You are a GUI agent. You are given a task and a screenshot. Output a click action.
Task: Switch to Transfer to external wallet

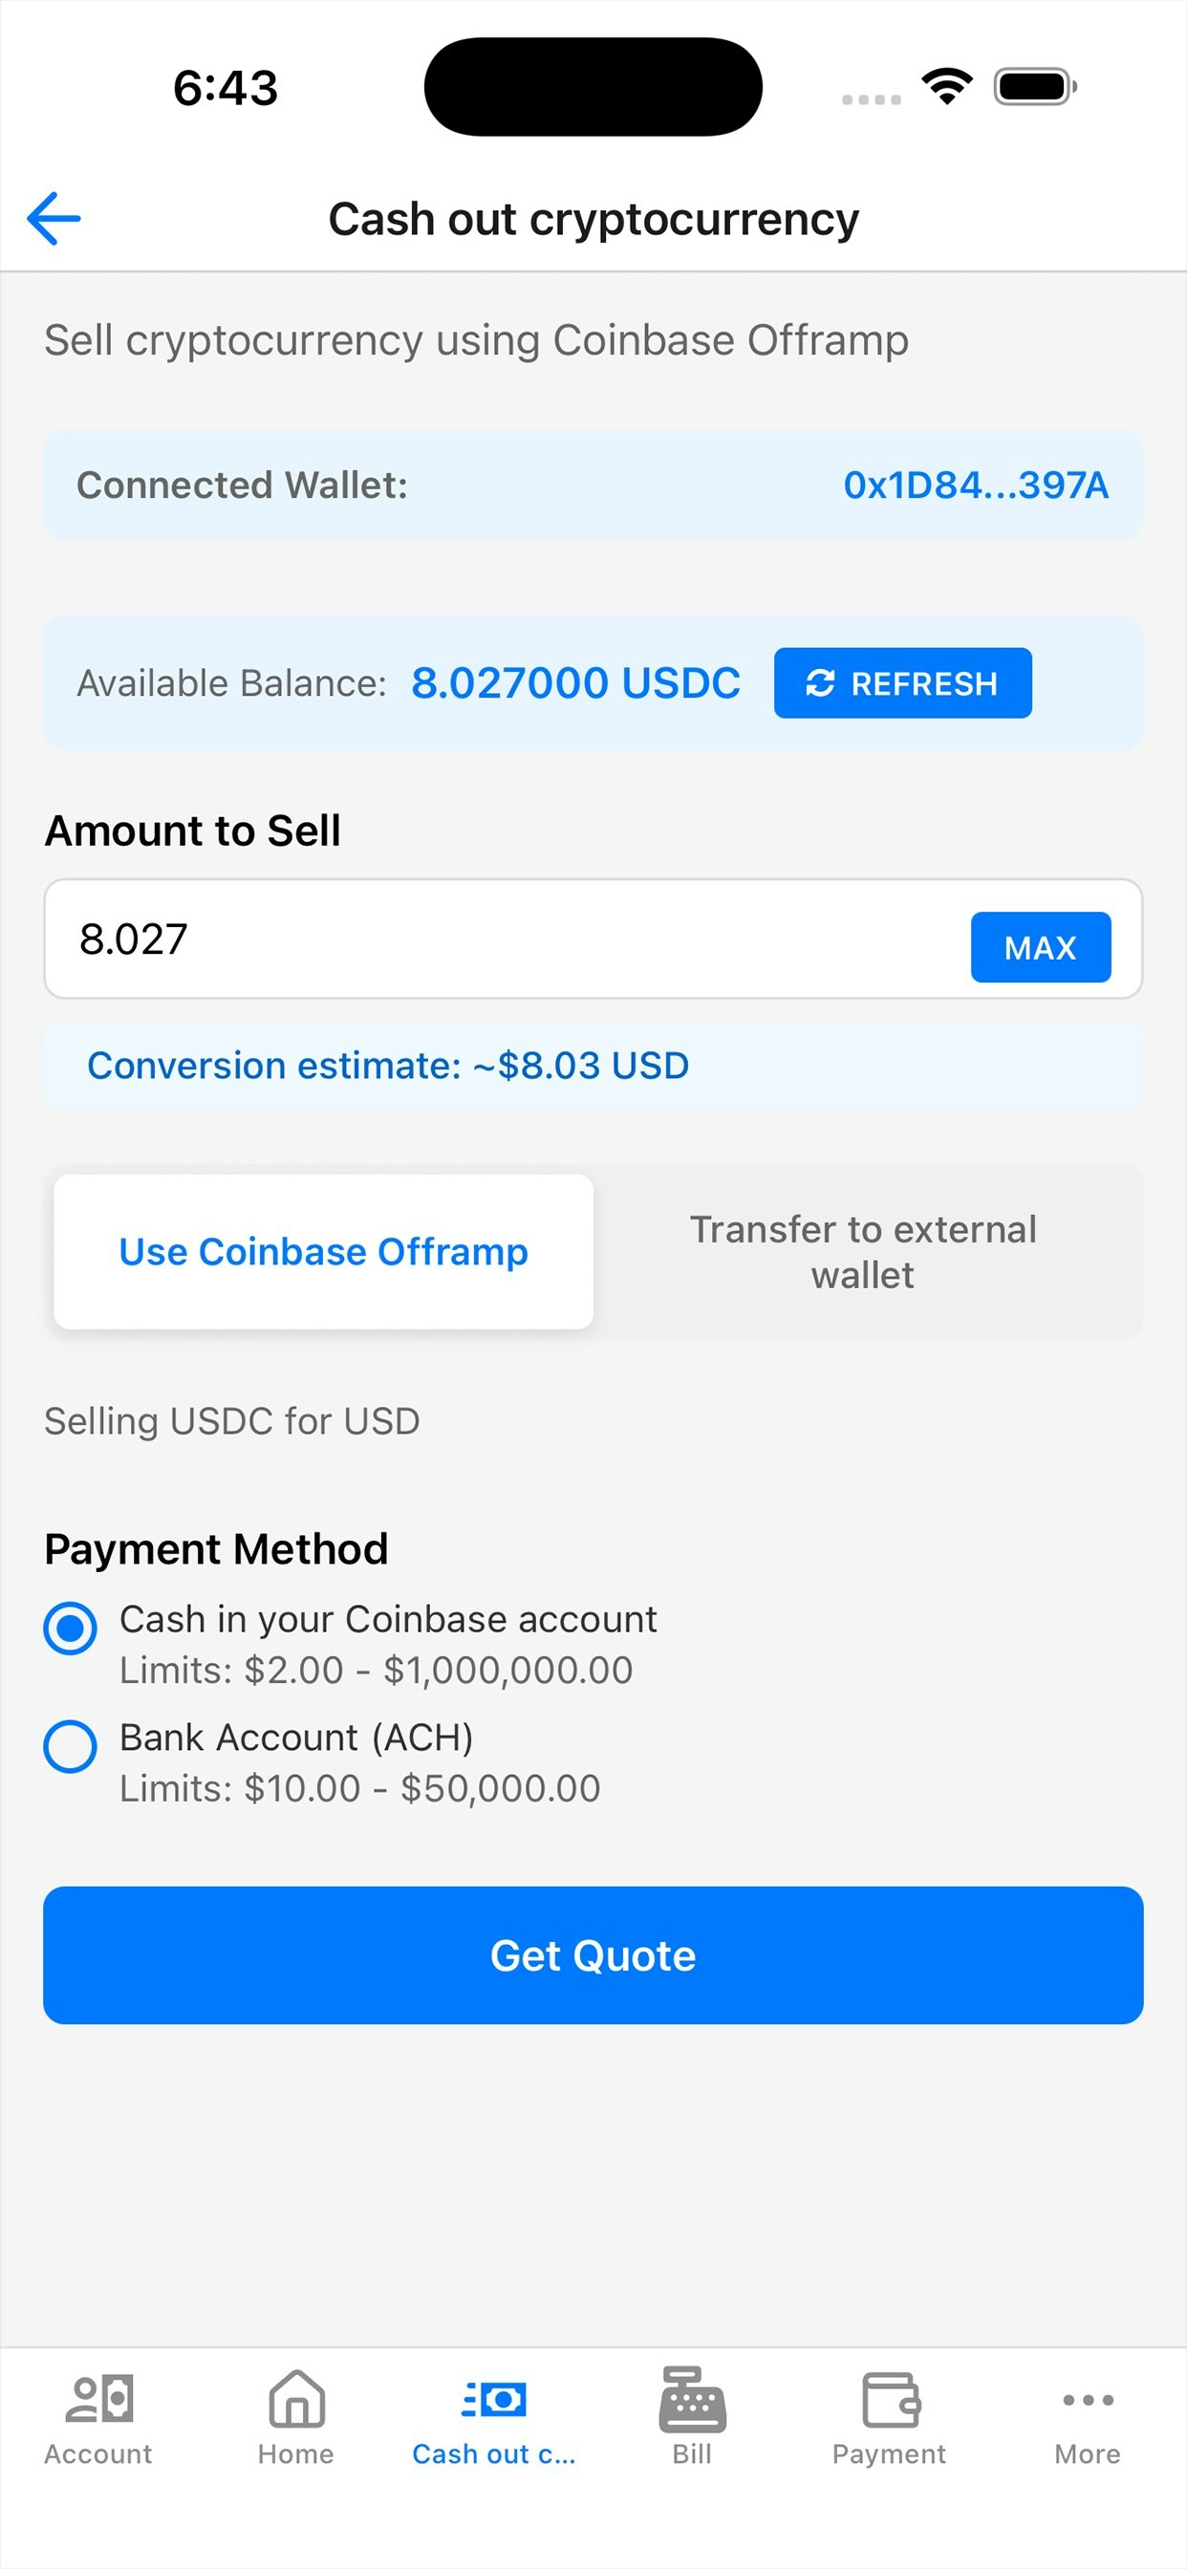click(864, 1251)
